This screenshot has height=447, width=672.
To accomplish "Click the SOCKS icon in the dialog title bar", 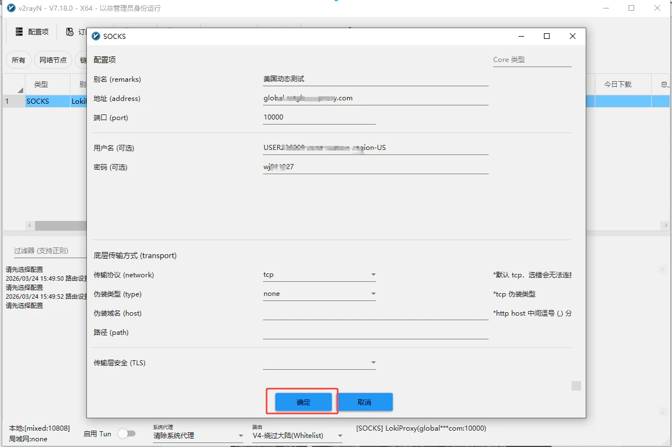I will coord(96,36).
